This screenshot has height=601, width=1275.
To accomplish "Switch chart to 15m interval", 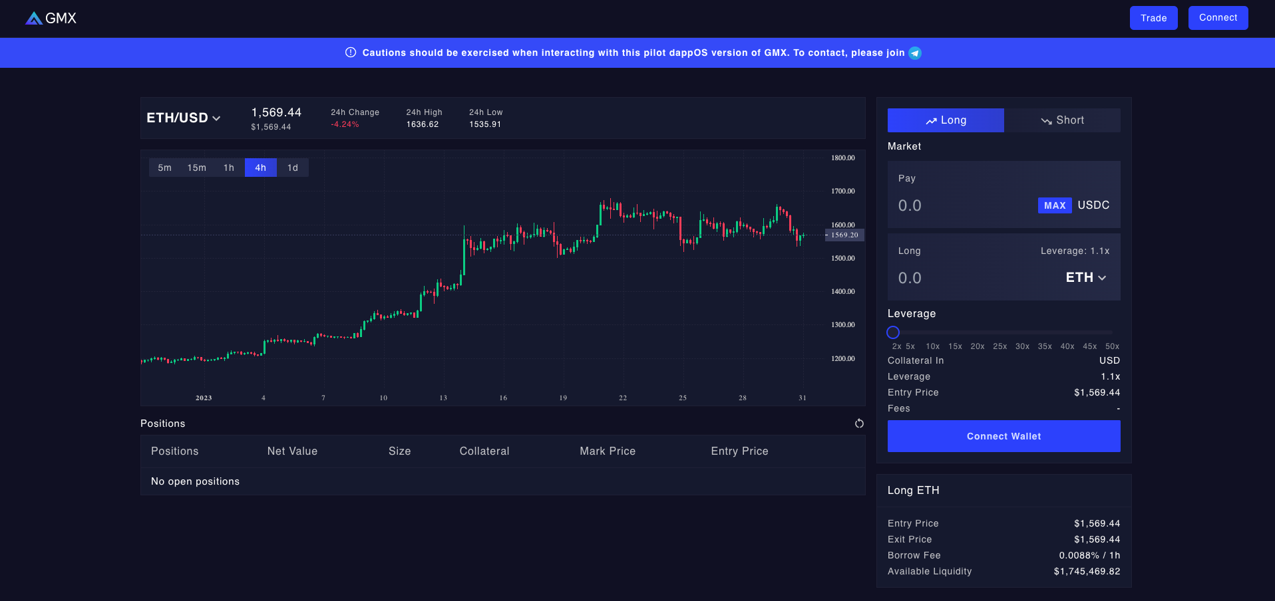I will pos(196,168).
